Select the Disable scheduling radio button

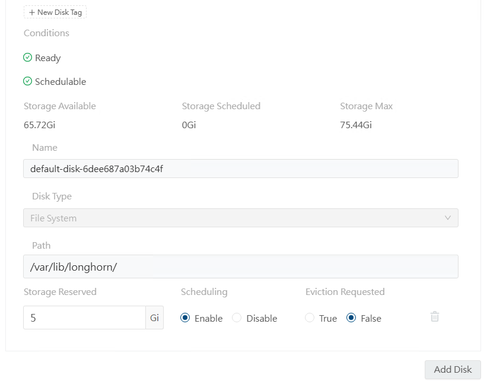coord(237,318)
